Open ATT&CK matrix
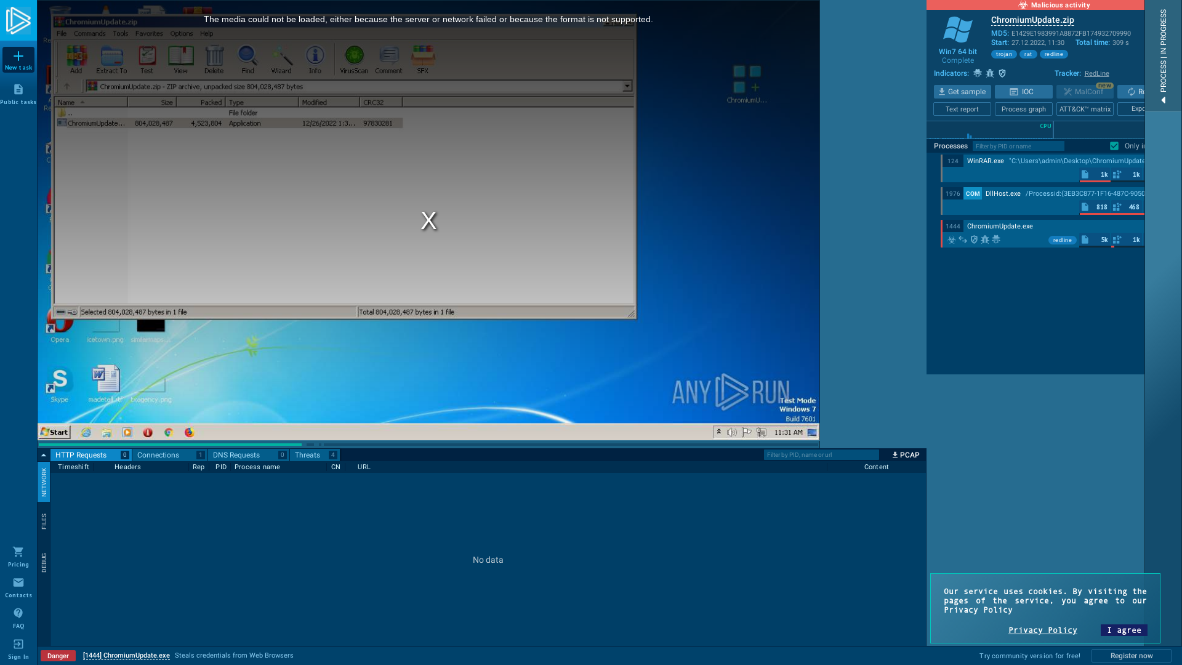The height and width of the screenshot is (665, 1182). 1085,109
